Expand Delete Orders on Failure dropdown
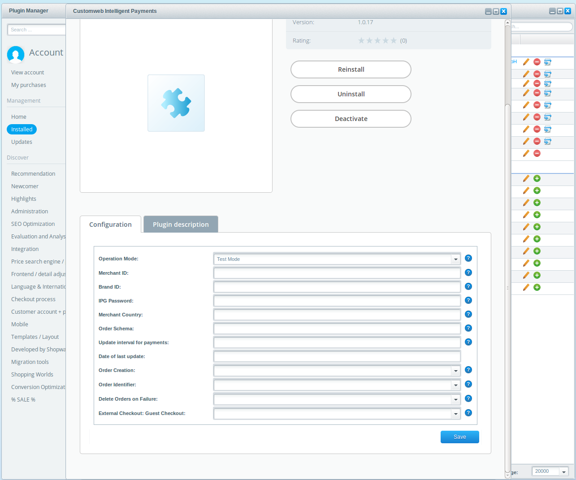The height and width of the screenshot is (480, 576). pos(456,399)
